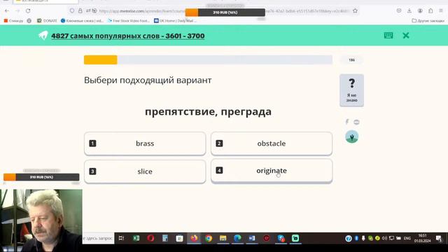Click the site padlock security icon
This screenshot has width=448, height=252.
(80, 11)
